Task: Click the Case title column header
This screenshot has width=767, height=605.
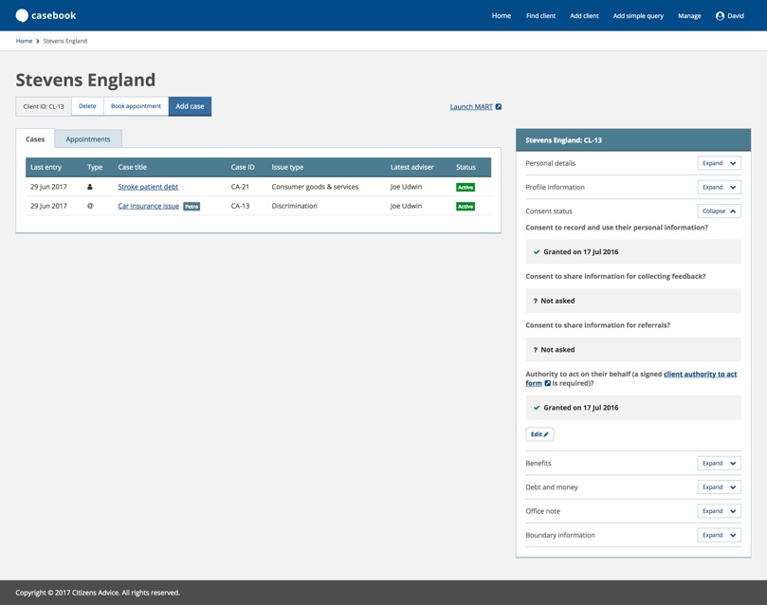Action: pyautogui.click(x=132, y=167)
